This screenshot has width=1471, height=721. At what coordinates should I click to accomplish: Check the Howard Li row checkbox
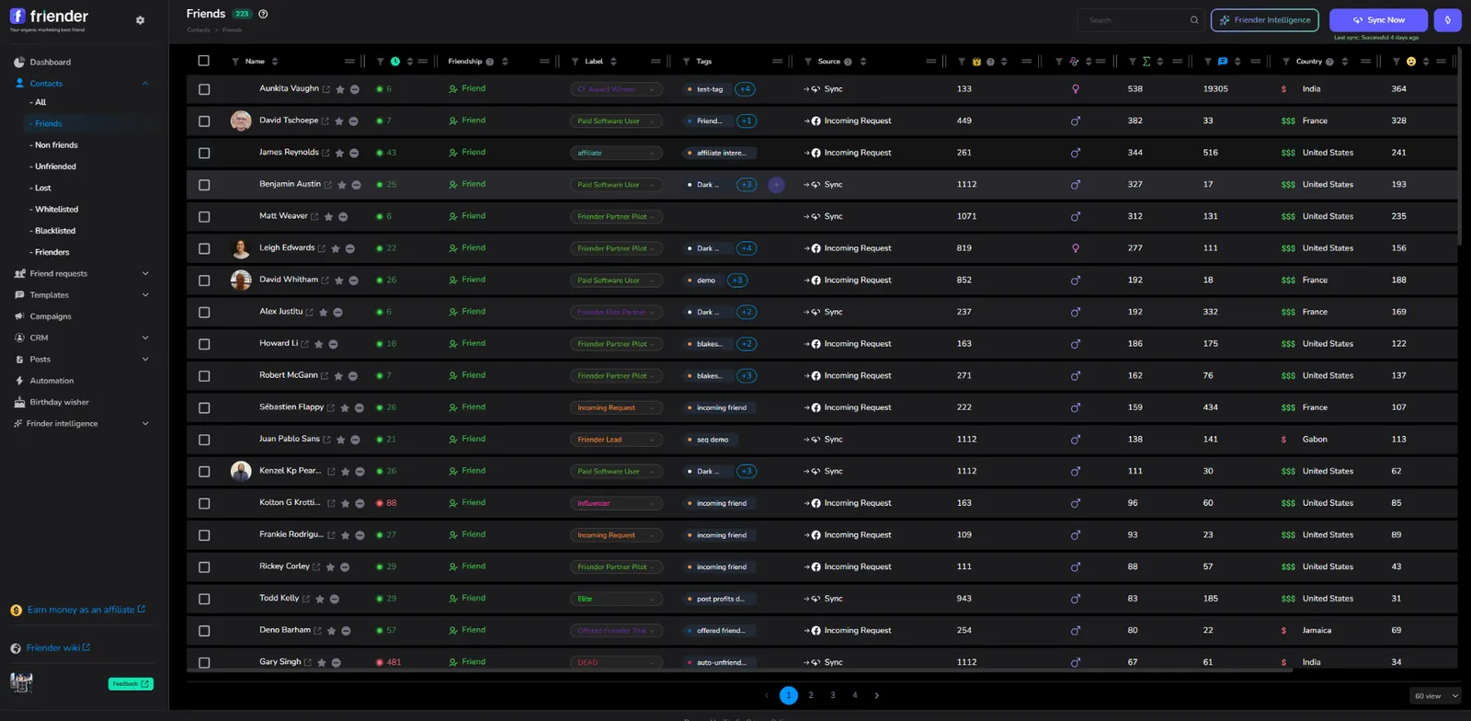coord(204,344)
